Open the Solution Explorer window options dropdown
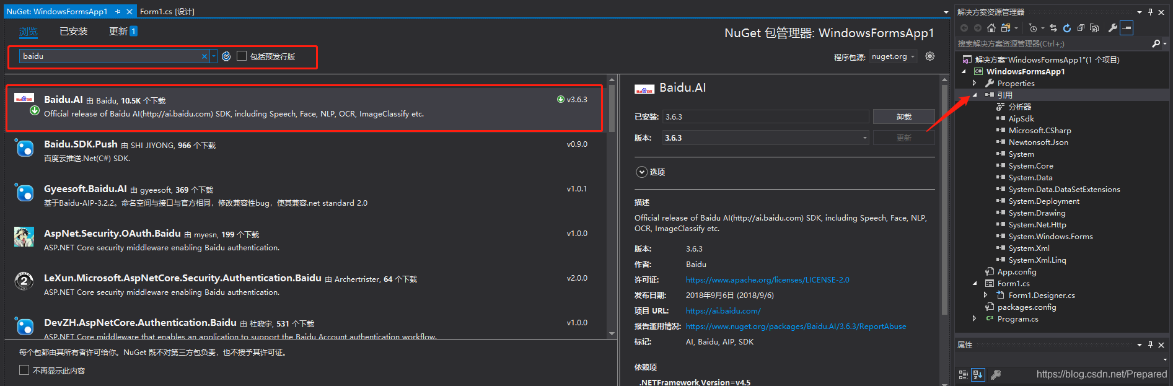The height and width of the screenshot is (386, 1173). point(1140,12)
